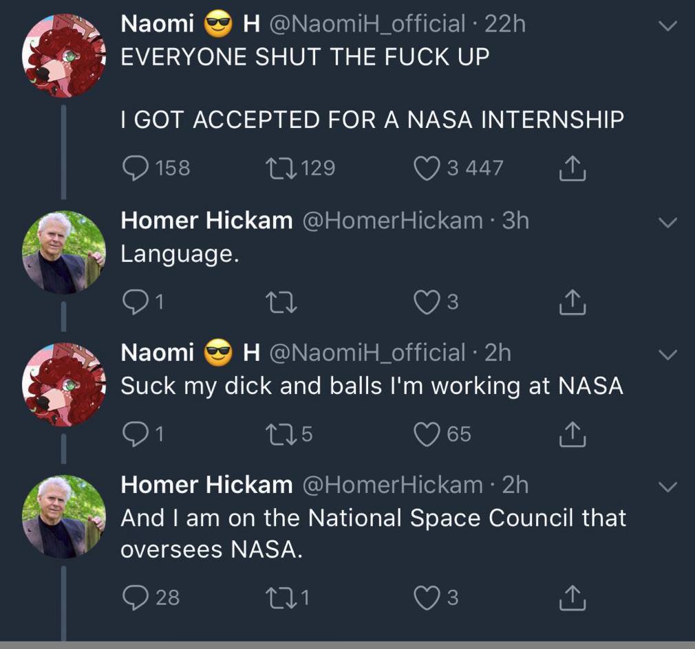The image size is (695, 649).
Task: Reply to Homer Hickam's "Language." tweet
Action: 133,301
